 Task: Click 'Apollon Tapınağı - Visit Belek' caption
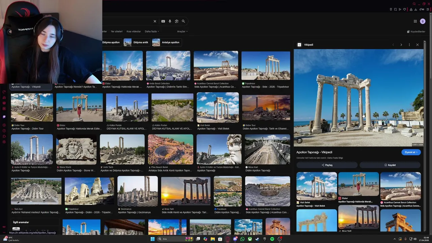pos(213,129)
